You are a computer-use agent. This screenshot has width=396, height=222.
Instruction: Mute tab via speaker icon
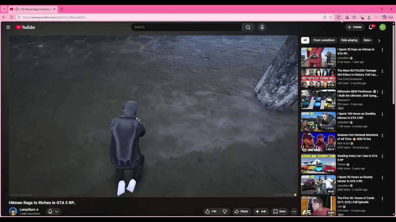tap(16, 9)
